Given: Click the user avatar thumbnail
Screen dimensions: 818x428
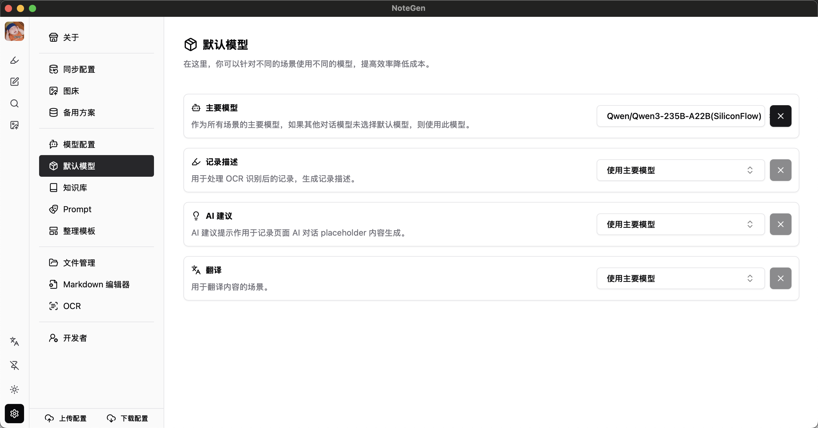Looking at the screenshot, I should 14,31.
